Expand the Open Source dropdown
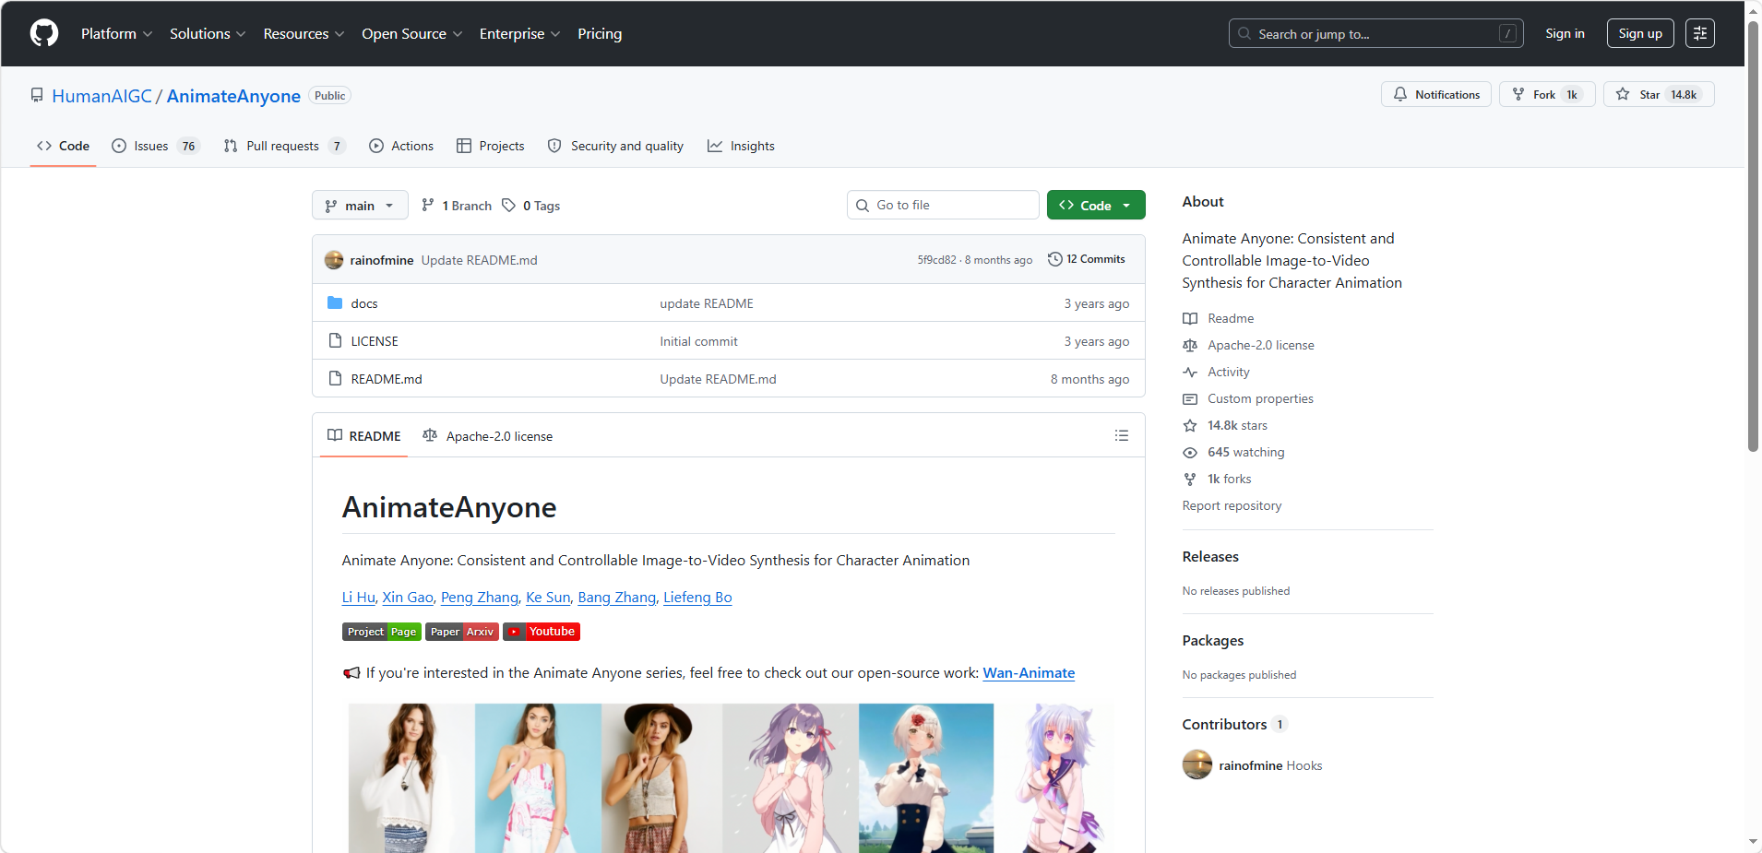1762x853 pixels. point(411,33)
